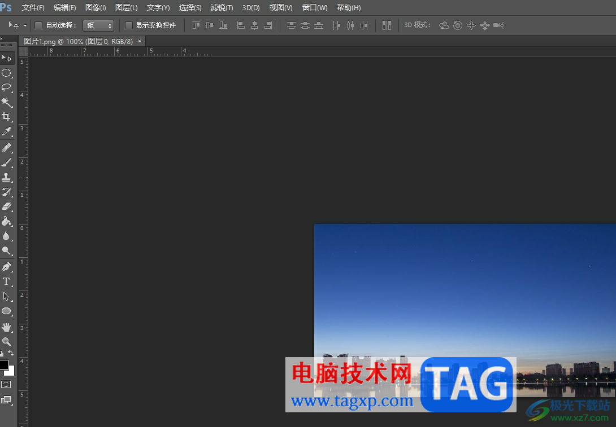Enable the 显示变换控件 checkbox
This screenshot has width=616, height=427.
point(128,25)
